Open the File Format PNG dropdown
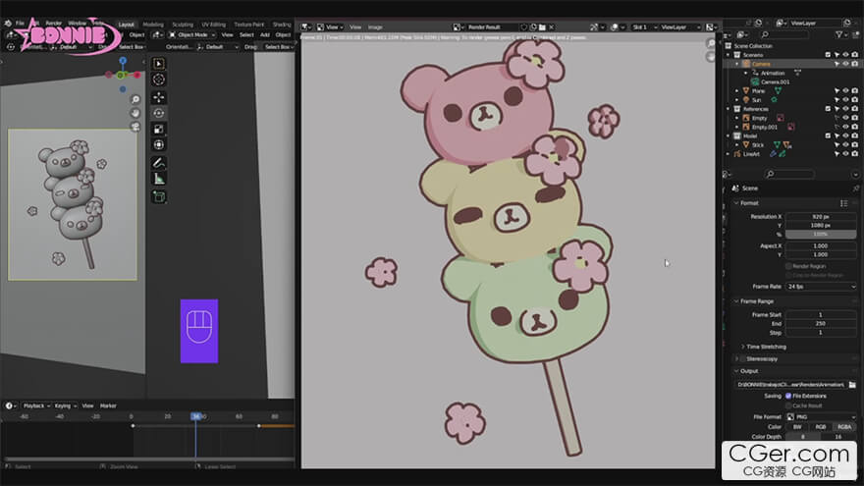The width and height of the screenshot is (864, 486). (x=820, y=416)
